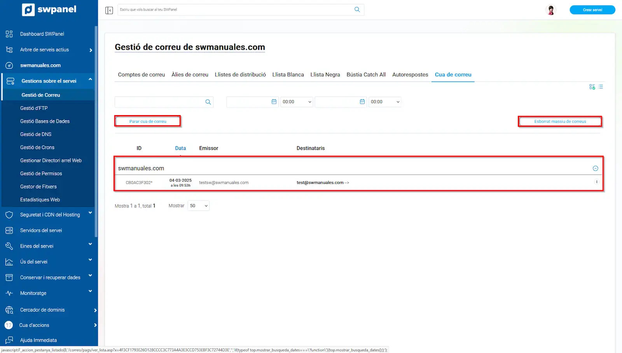Click the three-dot options for the queued email
This screenshot has width=622, height=353.
[x=597, y=182]
